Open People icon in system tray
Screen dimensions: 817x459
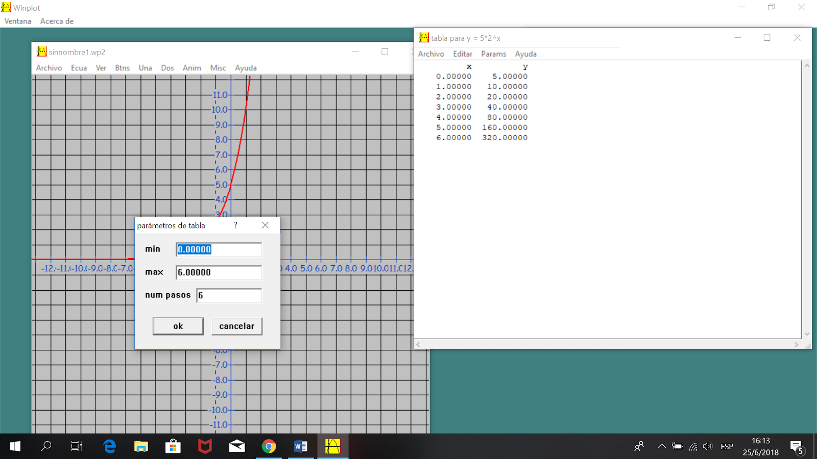coord(639,447)
